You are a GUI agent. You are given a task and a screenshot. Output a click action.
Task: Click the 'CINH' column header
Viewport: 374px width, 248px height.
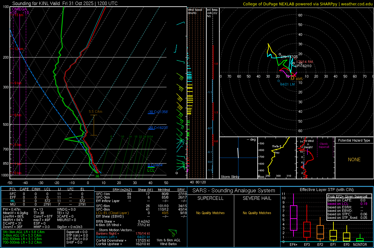[x=36, y=189]
